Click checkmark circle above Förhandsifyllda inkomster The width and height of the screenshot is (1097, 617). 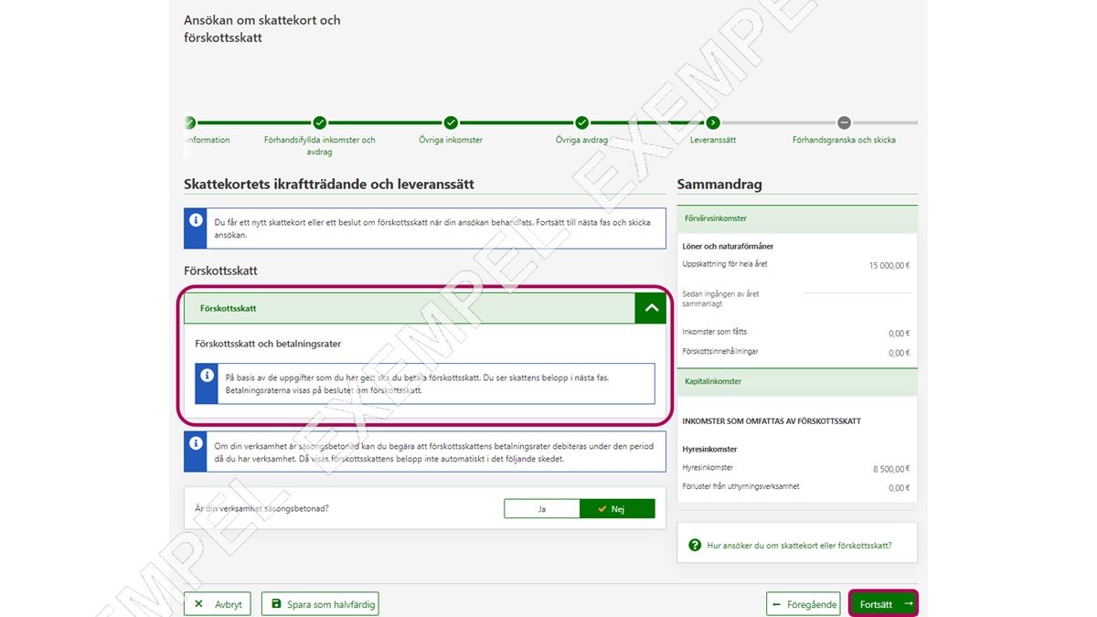pyautogui.click(x=320, y=122)
